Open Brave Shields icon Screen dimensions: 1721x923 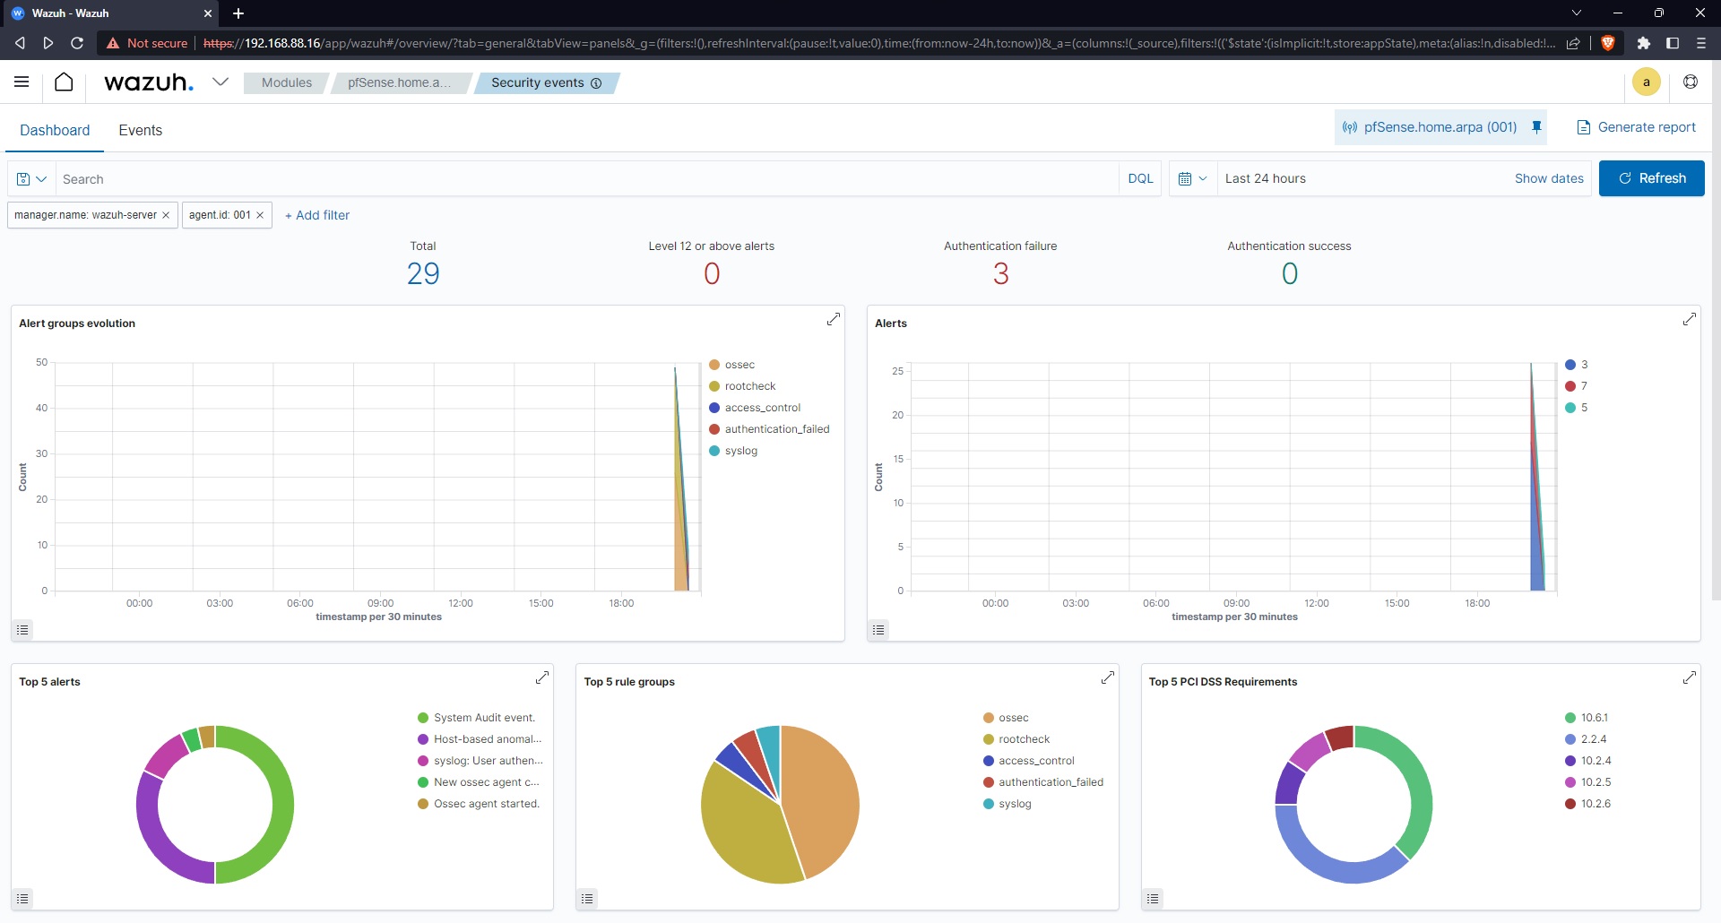pyautogui.click(x=1608, y=43)
